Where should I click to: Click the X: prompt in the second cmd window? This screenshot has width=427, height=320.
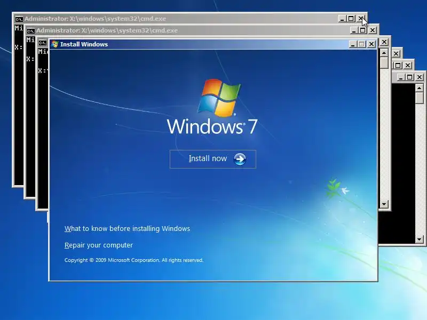point(30,59)
